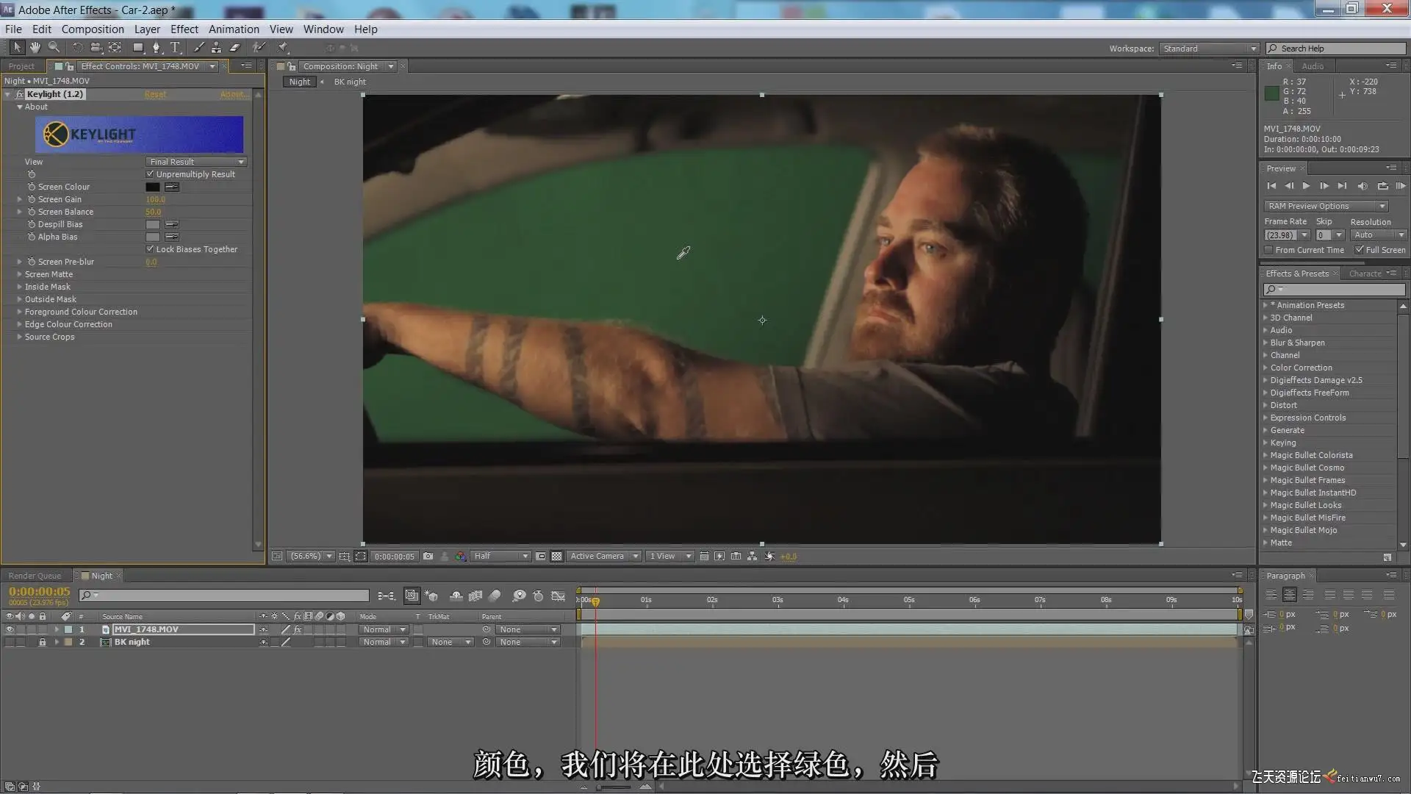Expand the Screen Matte group

coord(20,274)
